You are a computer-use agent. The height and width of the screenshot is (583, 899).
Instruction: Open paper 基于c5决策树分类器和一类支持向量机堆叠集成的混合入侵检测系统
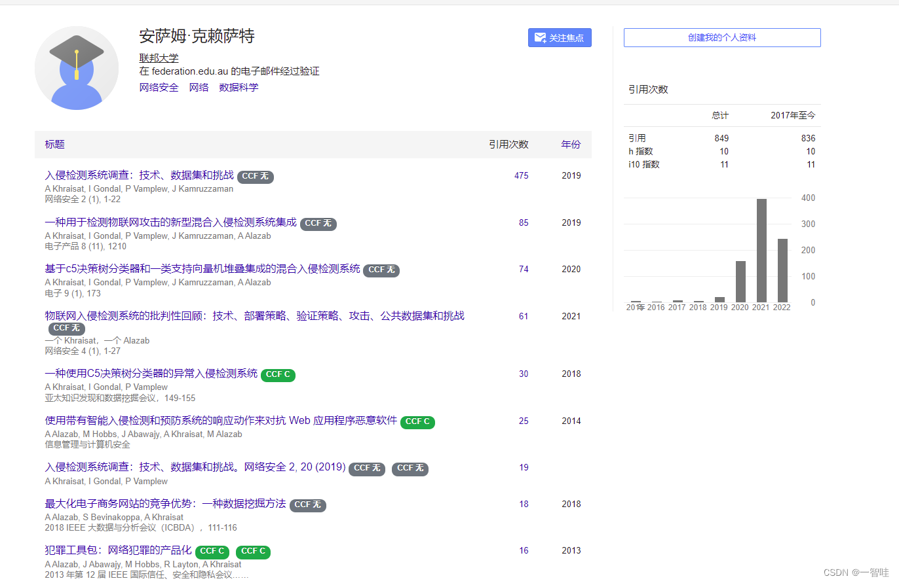pyautogui.click(x=202, y=269)
